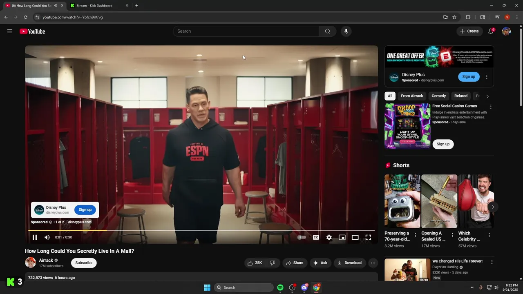Toggle the autoplay switch in player
This screenshot has height=294, width=523.
(302, 237)
